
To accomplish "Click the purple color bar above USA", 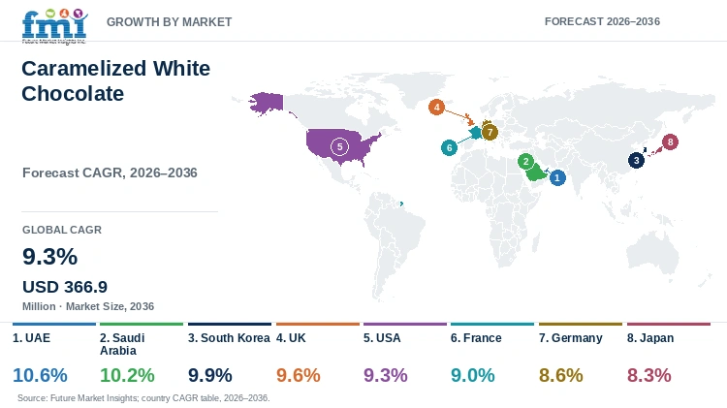I will click(x=405, y=324).
